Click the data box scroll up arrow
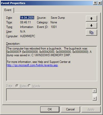 click(95, 91)
